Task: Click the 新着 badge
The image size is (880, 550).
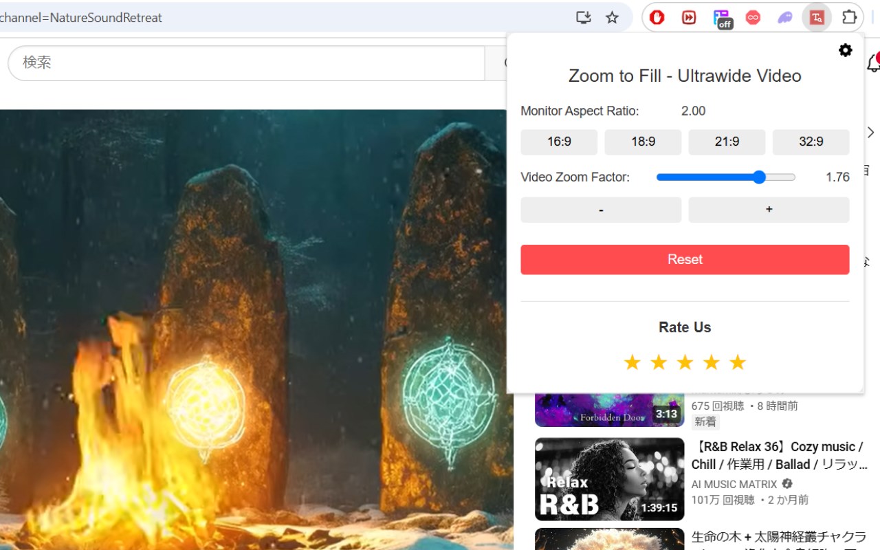Action: point(705,421)
